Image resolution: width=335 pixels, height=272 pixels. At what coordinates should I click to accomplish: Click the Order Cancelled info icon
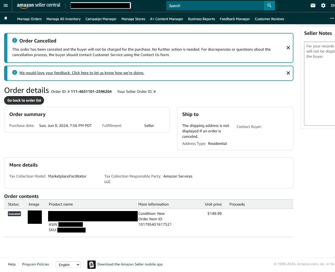15,40
